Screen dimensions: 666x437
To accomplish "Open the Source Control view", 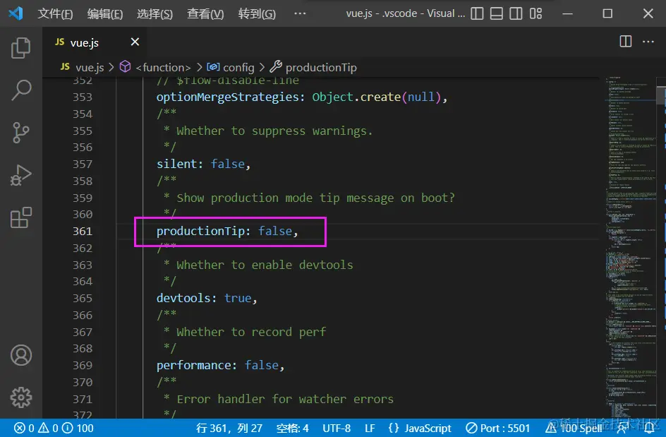I will coord(21,133).
